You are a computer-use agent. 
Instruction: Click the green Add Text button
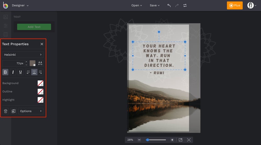34,27
